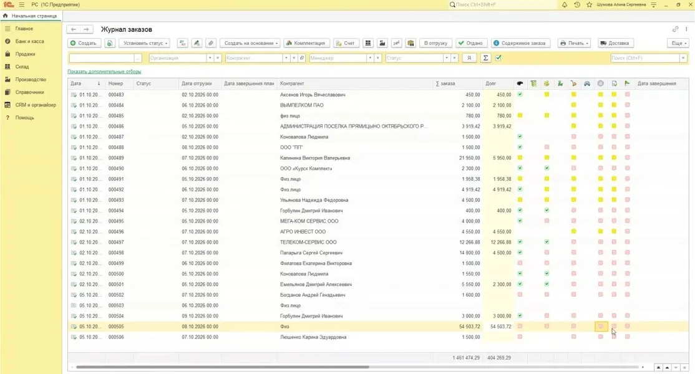
Task: Click the Дт/Кт postings icon
Action: pyautogui.click(x=183, y=43)
